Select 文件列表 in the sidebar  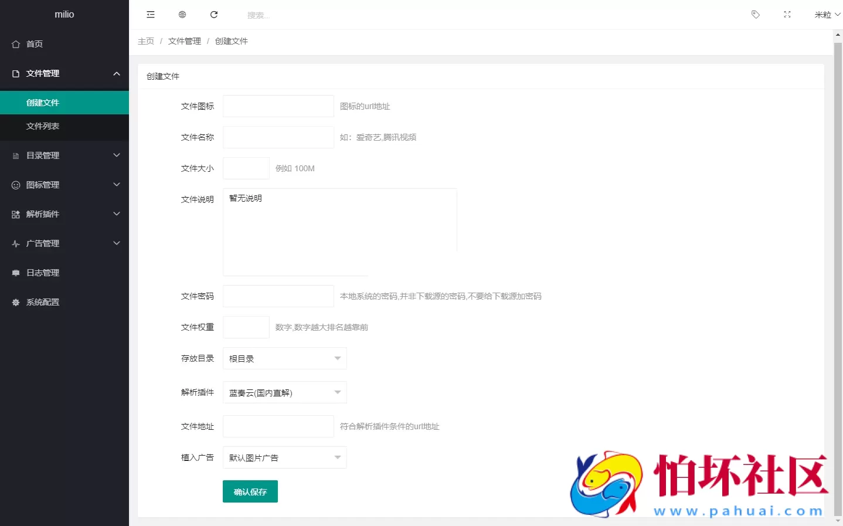[43, 125]
